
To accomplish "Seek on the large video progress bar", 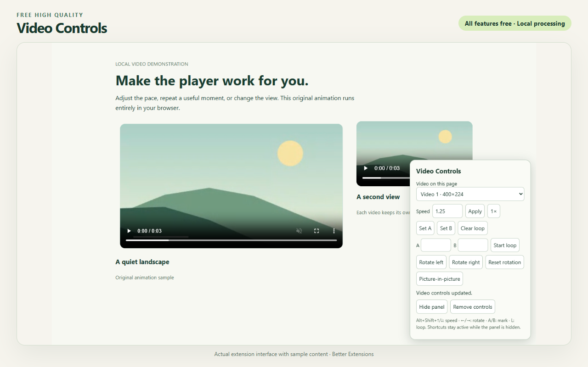I will tap(231, 240).
